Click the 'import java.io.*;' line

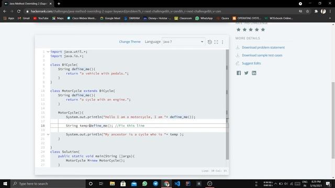pos(67,56)
